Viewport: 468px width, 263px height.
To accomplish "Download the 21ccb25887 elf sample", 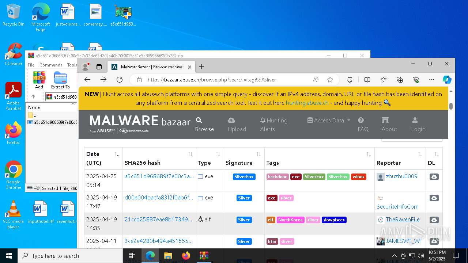I will (x=434, y=220).
